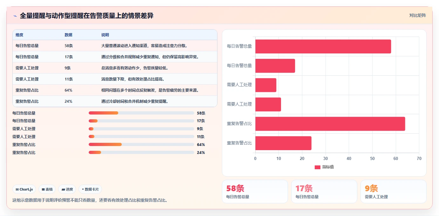The width and height of the screenshot is (439, 216).
Task: Click the description 通过冷却时间和合并机制减少重复提醒
Action: [135, 101]
